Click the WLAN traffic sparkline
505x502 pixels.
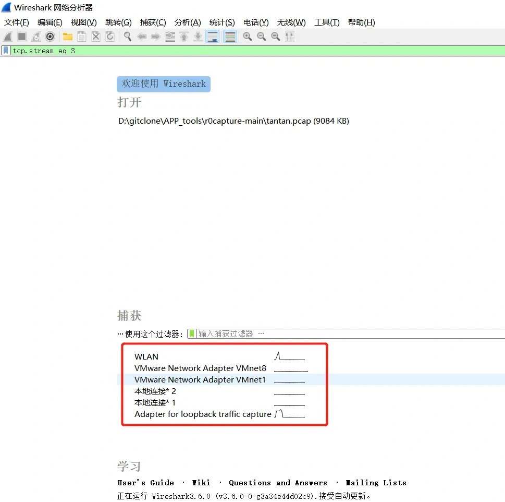click(290, 356)
